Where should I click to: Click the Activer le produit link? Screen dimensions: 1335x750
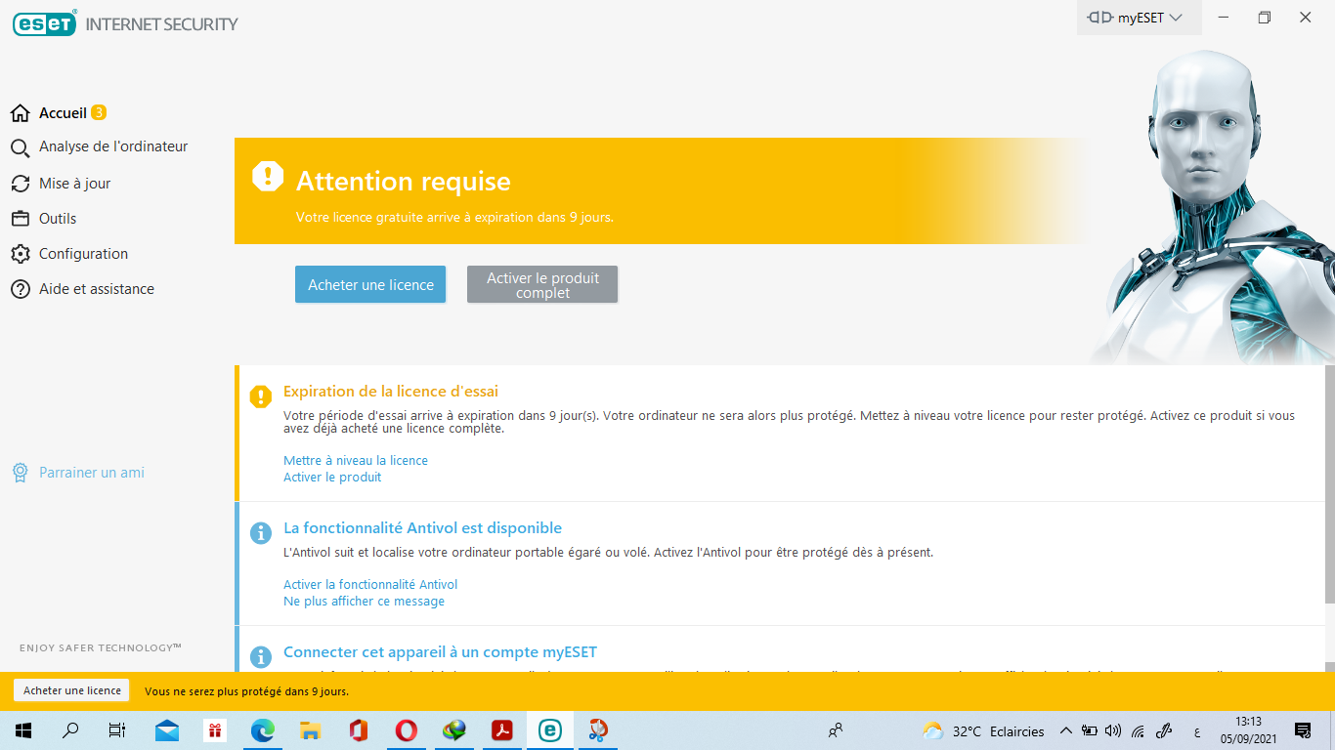332,478
